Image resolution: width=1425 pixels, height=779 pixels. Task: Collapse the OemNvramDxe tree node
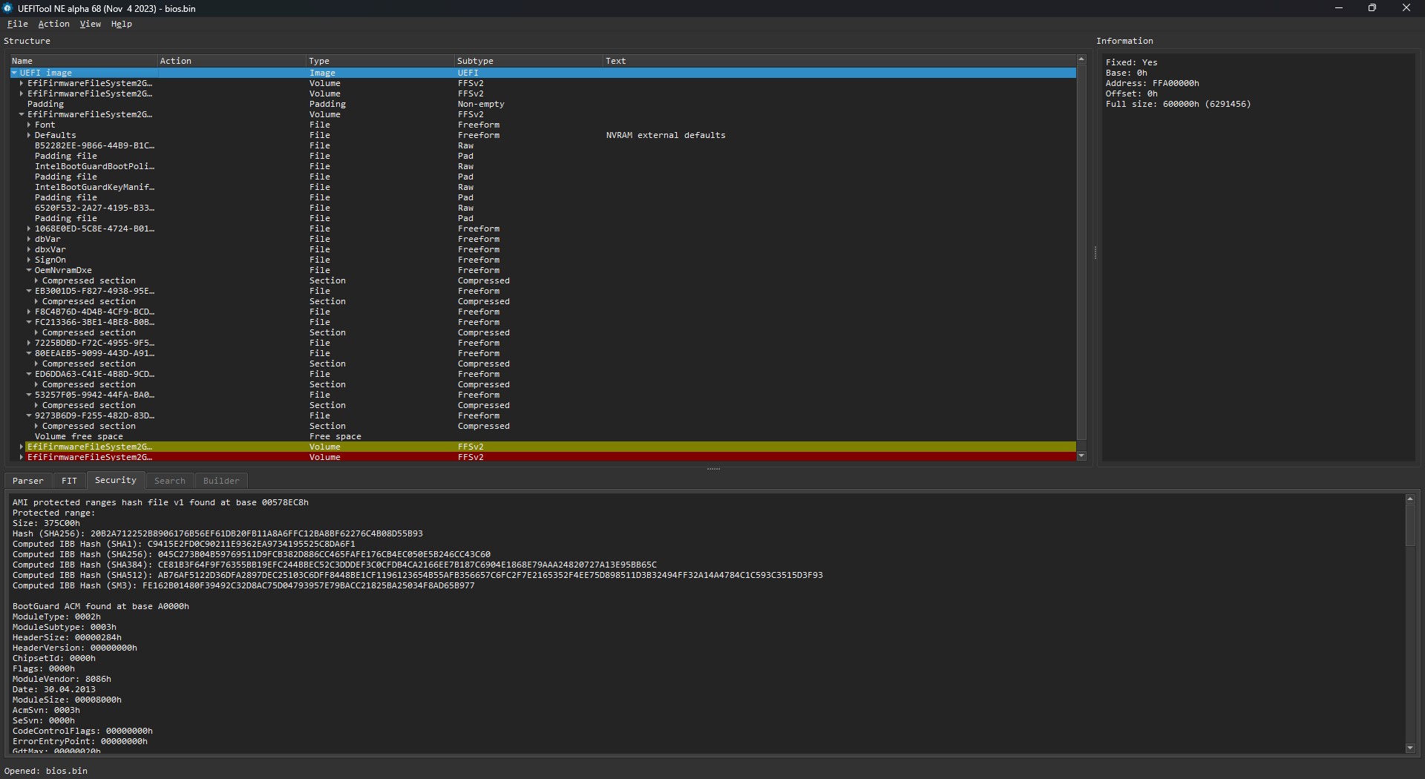29,270
